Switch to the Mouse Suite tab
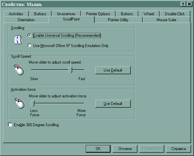The width and height of the screenshot is (194, 156). click(167, 20)
